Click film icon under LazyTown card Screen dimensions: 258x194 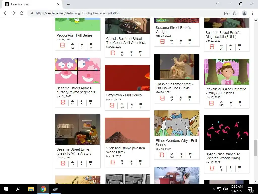pyautogui.click(x=112, y=105)
